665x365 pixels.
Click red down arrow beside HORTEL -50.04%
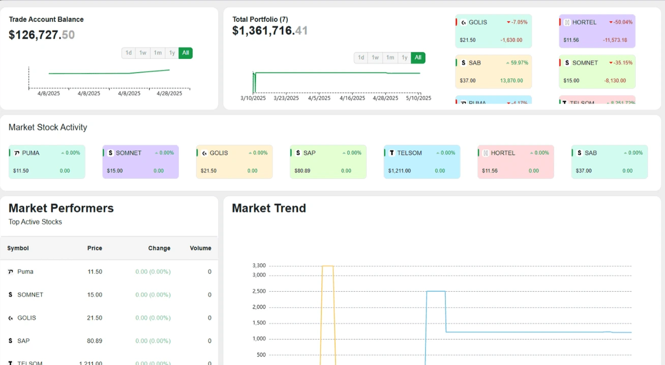click(x=611, y=22)
